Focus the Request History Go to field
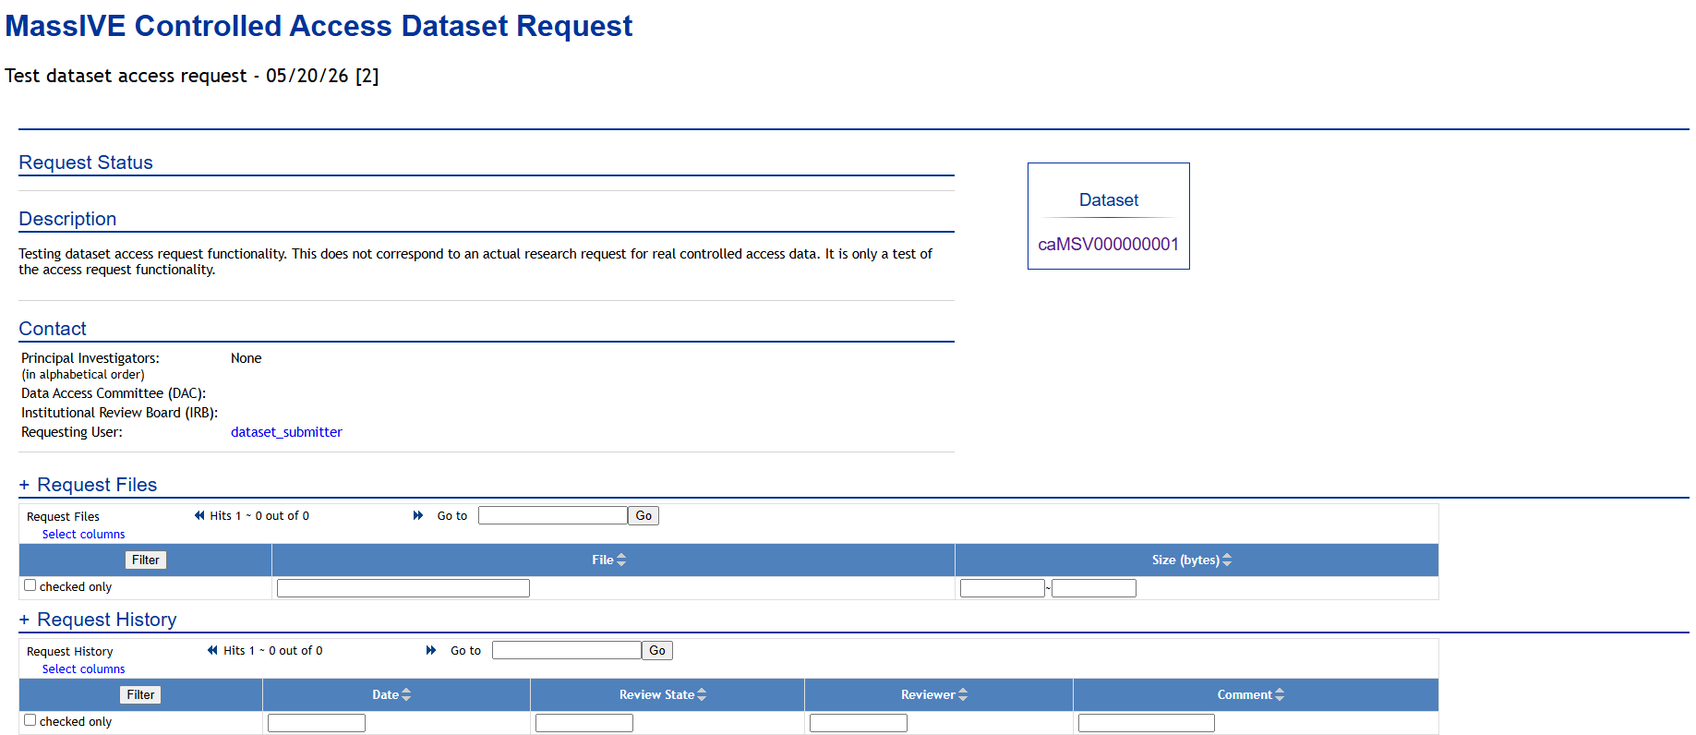 tap(567, 650)
